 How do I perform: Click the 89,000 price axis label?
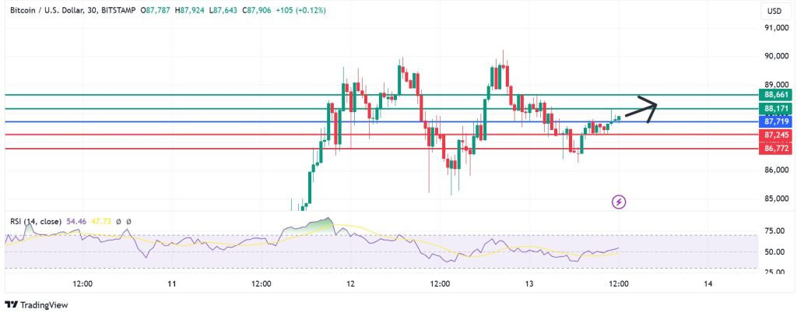click(x=776, y=84)
